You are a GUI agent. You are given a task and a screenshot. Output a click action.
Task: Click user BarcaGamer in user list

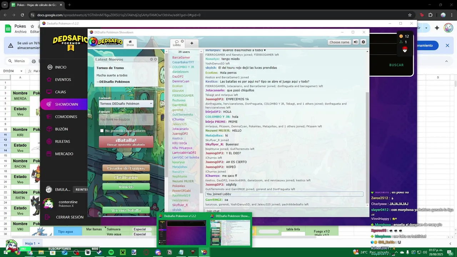point(181,57)
